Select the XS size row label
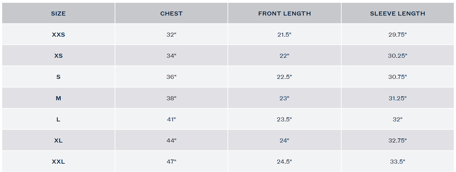Viewport: 456px width, 172px height. pos(58,56)
